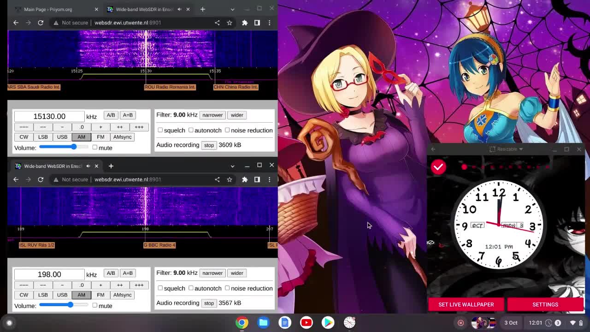
Task: Open the Resizable dropdown in clock window
Action: click(506, 149)
